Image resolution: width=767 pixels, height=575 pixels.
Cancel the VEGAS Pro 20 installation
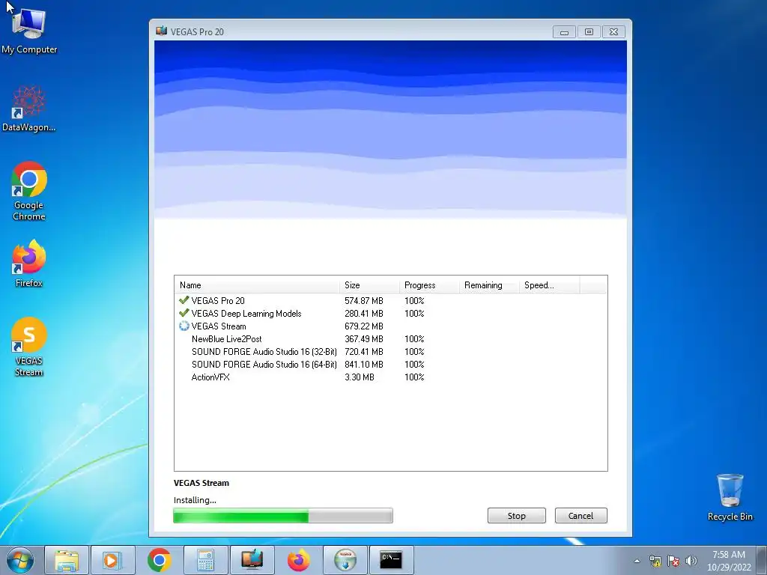[580, 515]
